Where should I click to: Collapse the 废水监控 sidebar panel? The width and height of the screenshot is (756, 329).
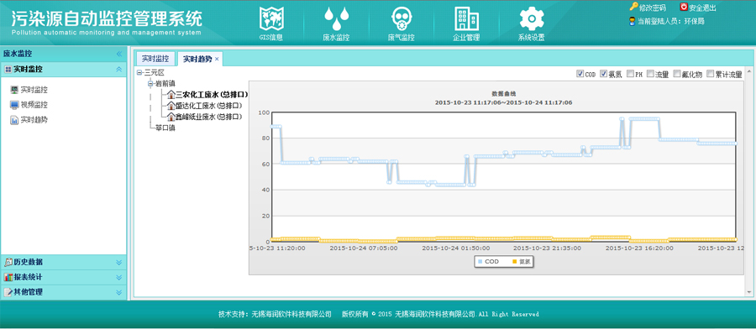[x=119, y=54]
